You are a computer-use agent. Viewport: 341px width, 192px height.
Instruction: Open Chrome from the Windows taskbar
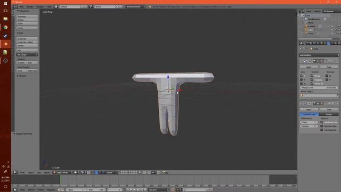pos(5,27)
